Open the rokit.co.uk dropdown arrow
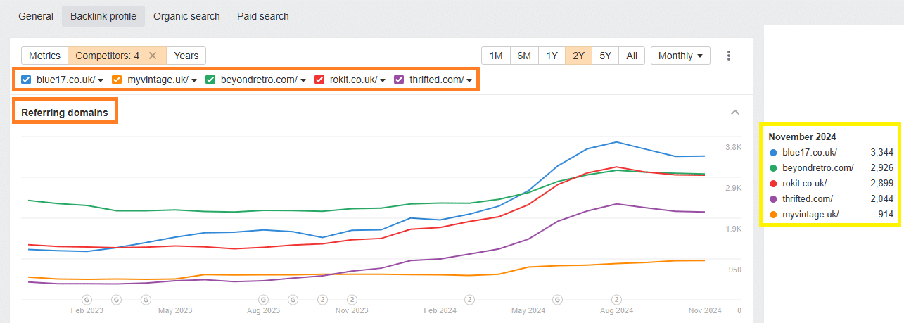Screen dimensions: 904x323 point(383,80)
